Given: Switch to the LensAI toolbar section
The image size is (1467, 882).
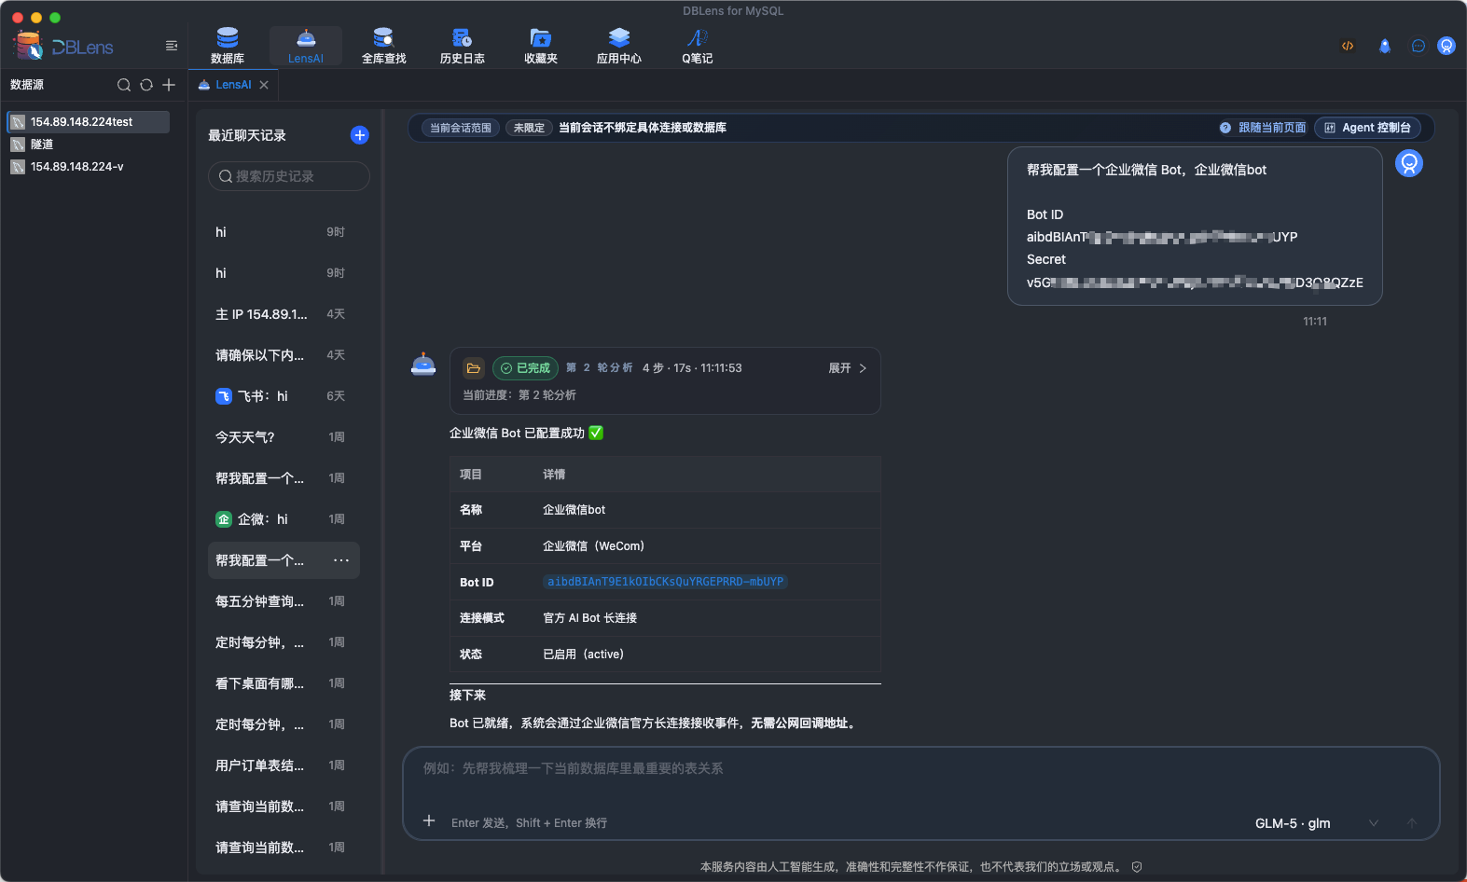Looking at the screenshot, I should point(306,46).
